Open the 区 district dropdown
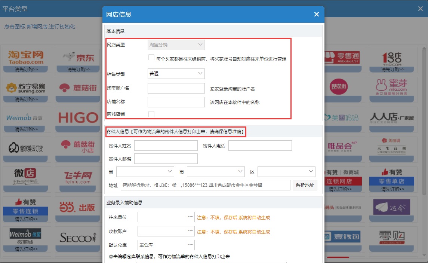428x263 pixels. [x=286, y=172]
